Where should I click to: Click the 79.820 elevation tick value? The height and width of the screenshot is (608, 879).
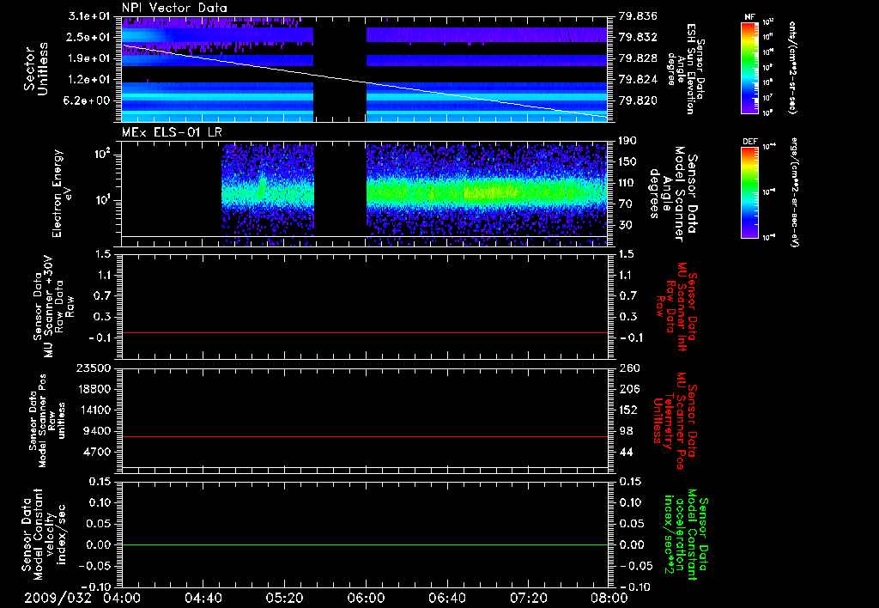(639, 101)
